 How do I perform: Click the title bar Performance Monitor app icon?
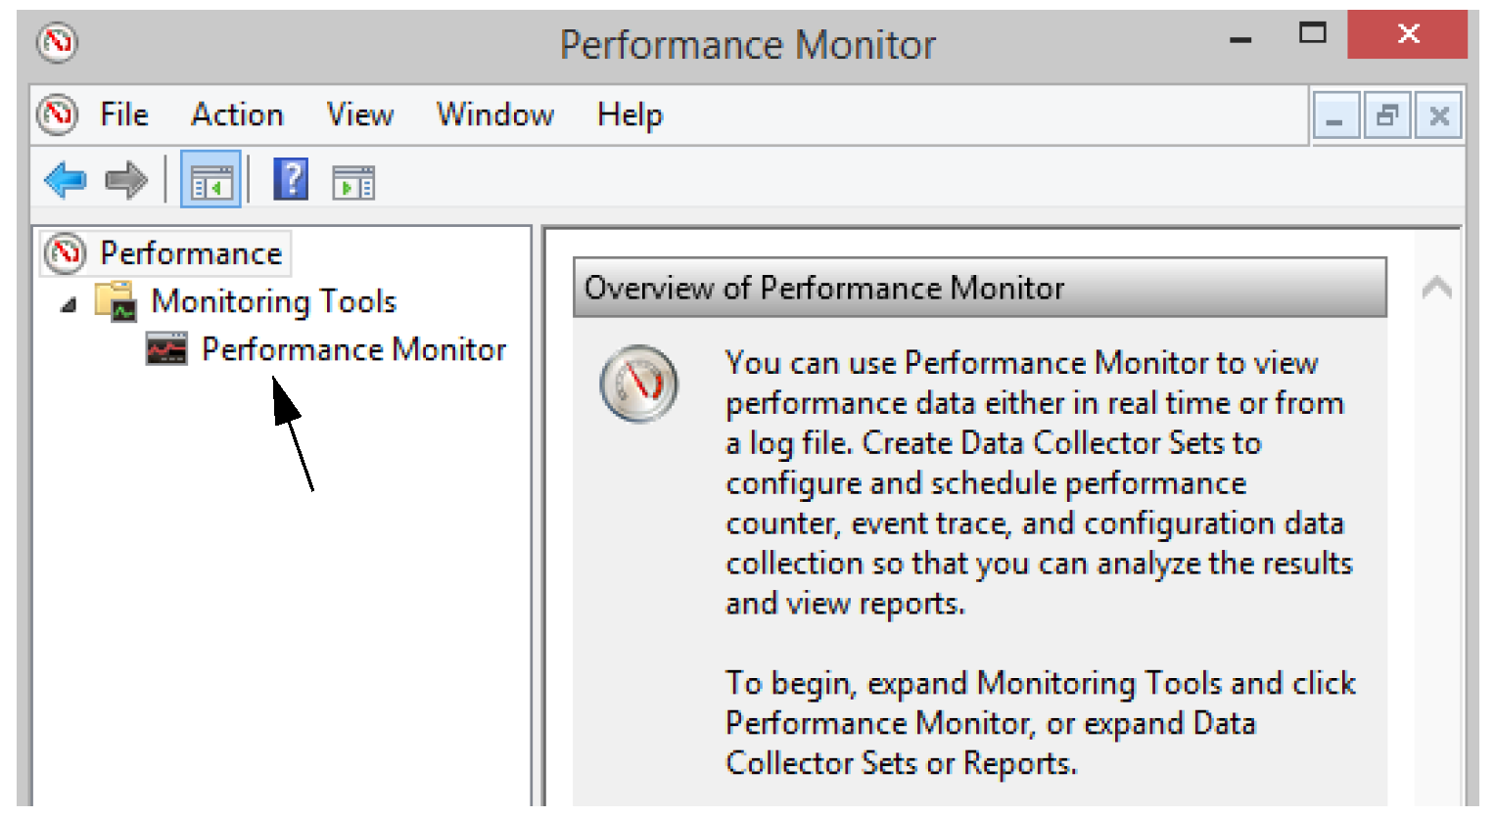[57, 43]
